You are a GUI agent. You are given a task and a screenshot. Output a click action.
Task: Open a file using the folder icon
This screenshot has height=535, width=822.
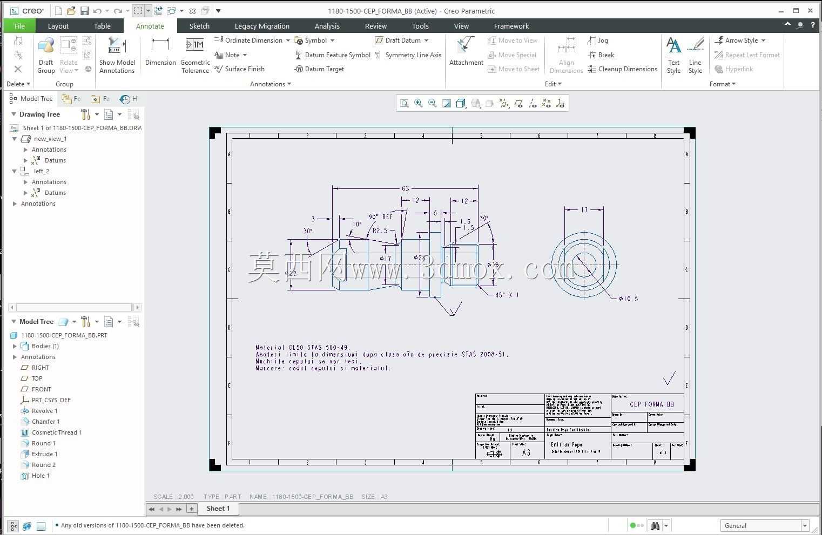(71, 11)
